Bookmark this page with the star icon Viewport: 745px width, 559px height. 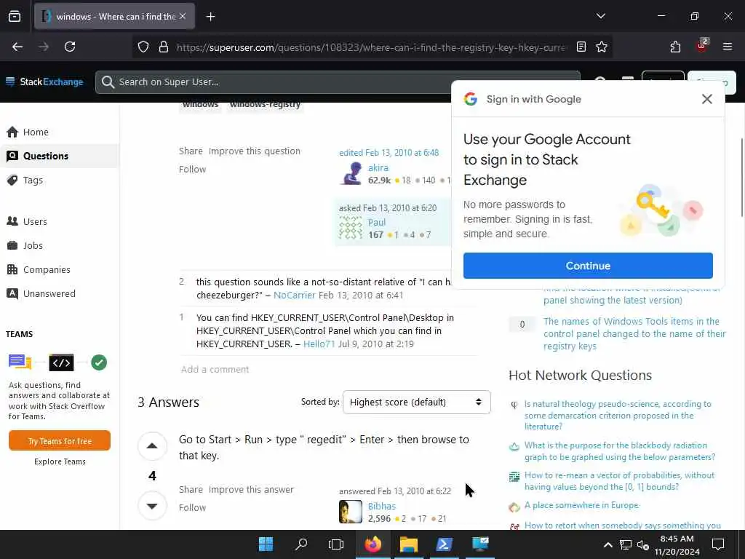(602, 47)
